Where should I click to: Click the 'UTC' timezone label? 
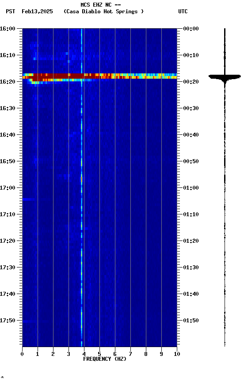click(x=183, y=11)
